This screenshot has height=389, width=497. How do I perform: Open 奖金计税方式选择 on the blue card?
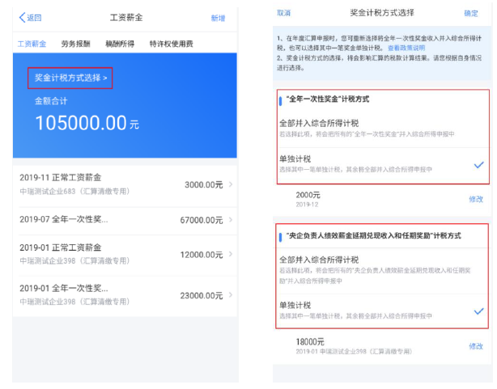(x=70, y=78)
